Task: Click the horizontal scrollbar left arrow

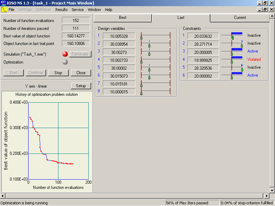Action: 2,196
